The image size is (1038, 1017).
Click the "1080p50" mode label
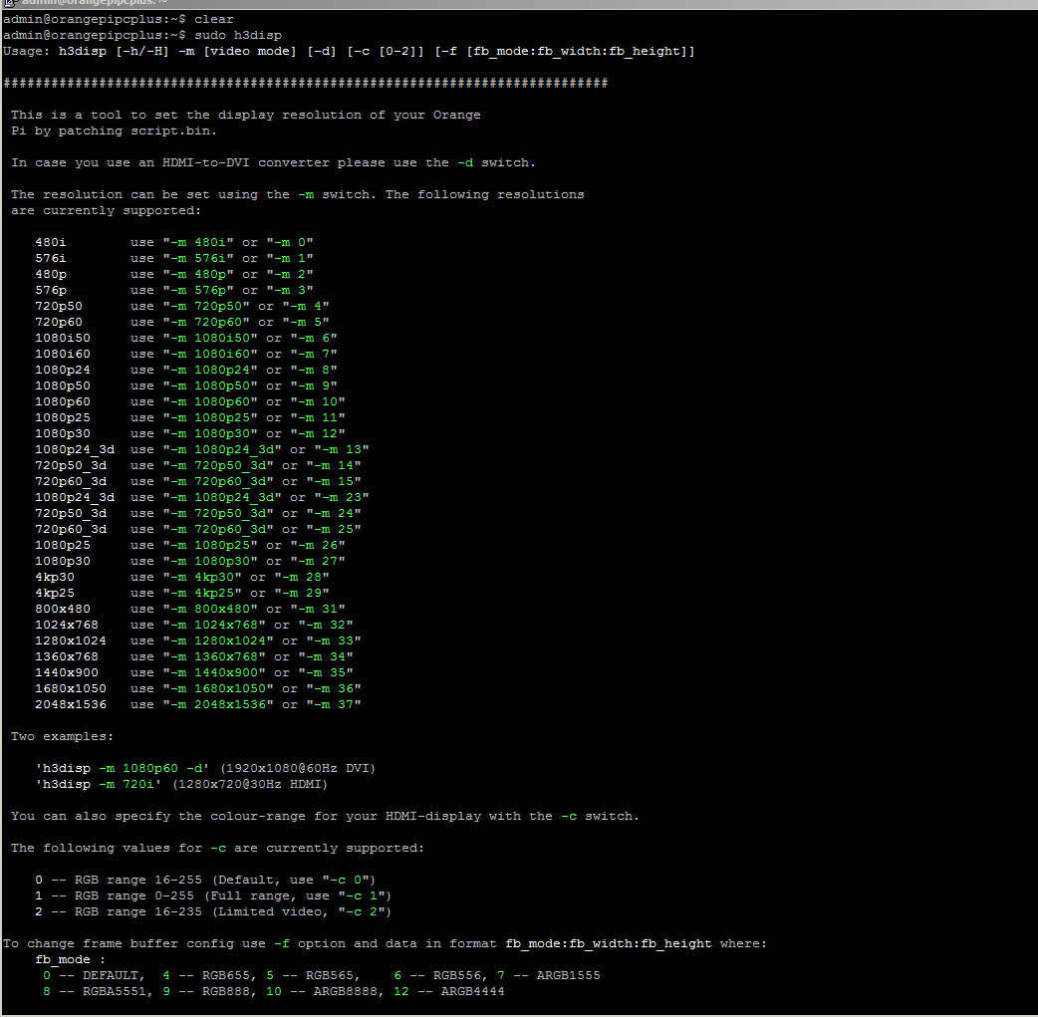point(63,385)
